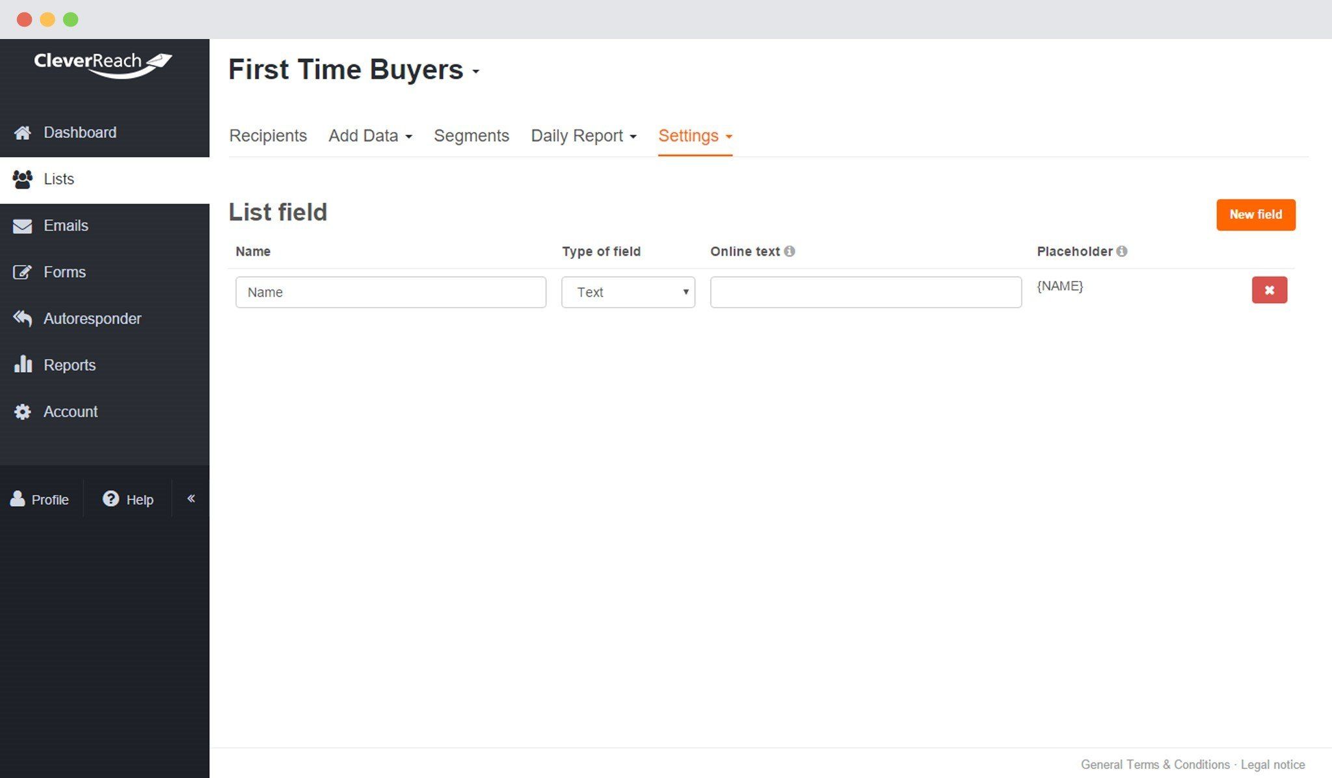Image resolution: width=1332 pixels, height=778 pixels.
Task: Click info icon next to Placeholder
Action: 1122,251
